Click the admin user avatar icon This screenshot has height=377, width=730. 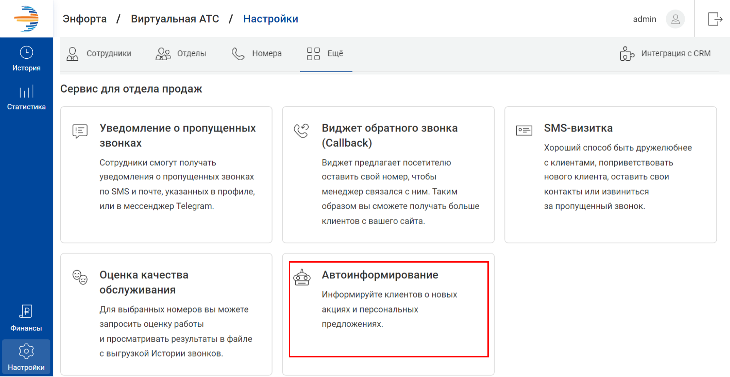point(675,19)
